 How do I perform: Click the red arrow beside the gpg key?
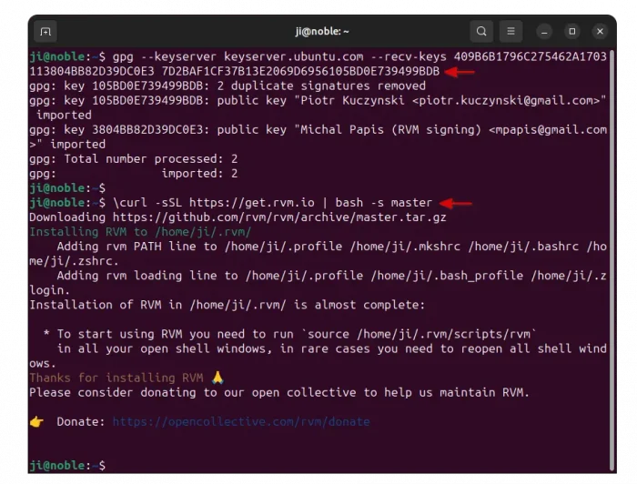tap(460, 71)
